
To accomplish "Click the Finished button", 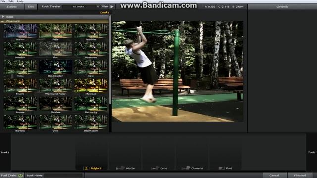I will (x=300, y=175).
